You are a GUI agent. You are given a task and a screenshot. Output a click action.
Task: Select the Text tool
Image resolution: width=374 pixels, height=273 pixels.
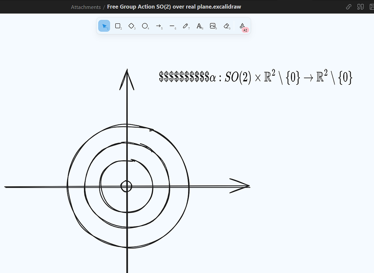point(199,26)
